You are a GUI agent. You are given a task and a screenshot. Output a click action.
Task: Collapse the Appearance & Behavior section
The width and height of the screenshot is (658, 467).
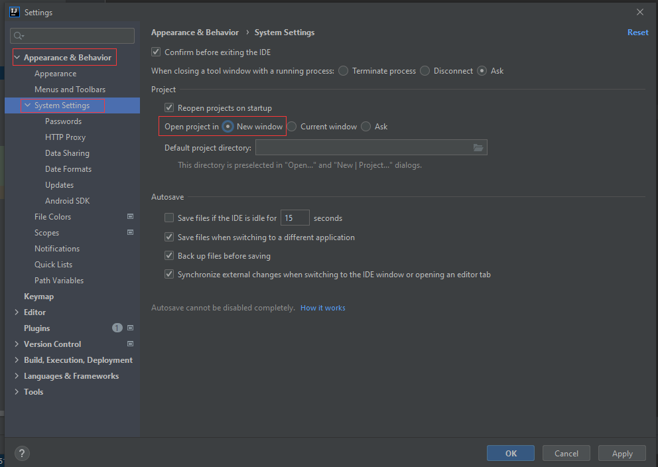(x=17, y=58)
